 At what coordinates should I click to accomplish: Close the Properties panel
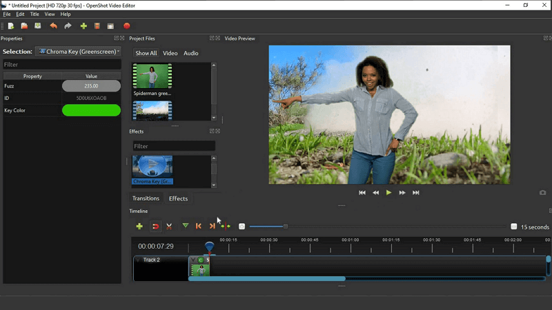click(122, 38)
